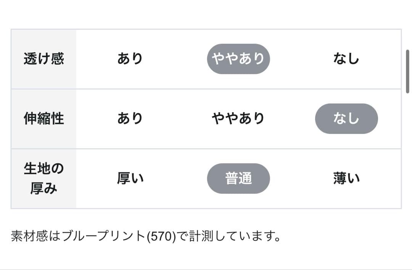Select ややあり under 伸縮性
Screen dimensions: 412x270
click(x=238, y=118)
